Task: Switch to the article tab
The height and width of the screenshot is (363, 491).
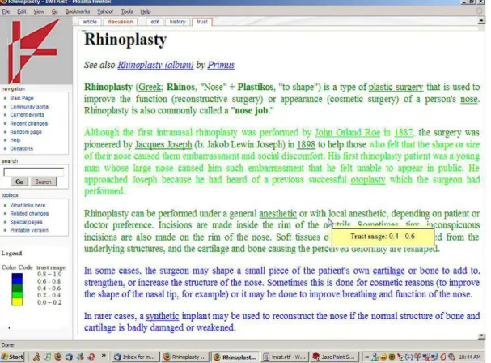Action: [90, 22]
